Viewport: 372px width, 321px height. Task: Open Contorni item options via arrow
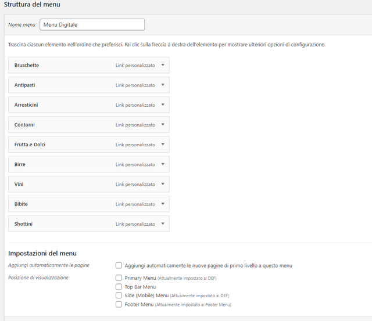pyautogui.click(x=163, y=125)
